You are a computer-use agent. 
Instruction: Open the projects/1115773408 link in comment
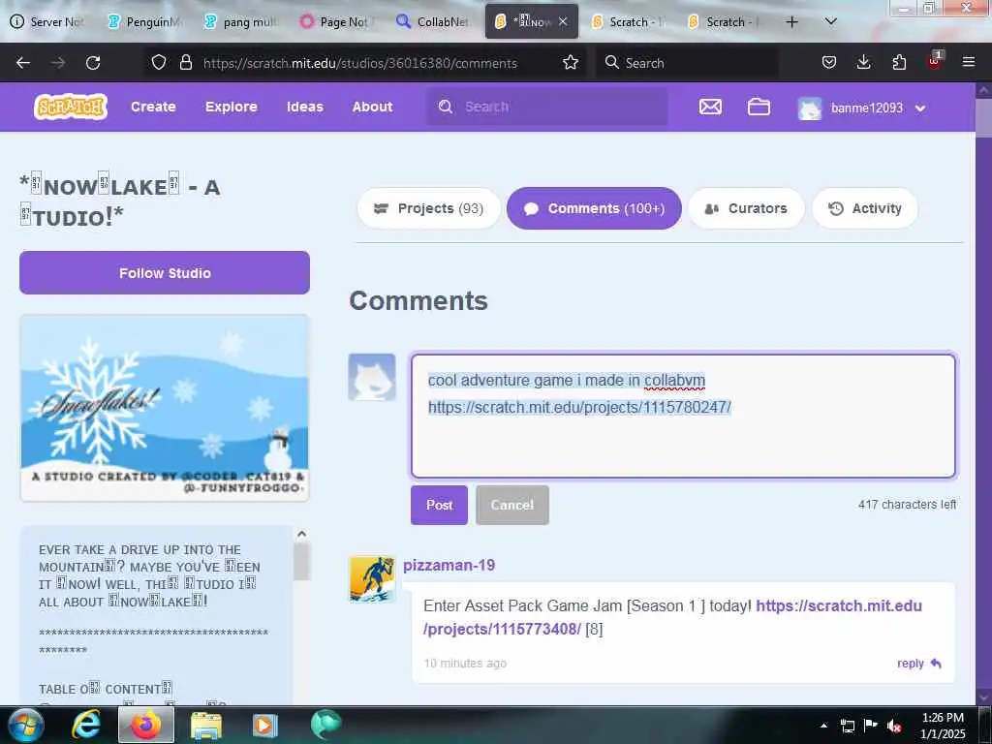tap(672, 617)
